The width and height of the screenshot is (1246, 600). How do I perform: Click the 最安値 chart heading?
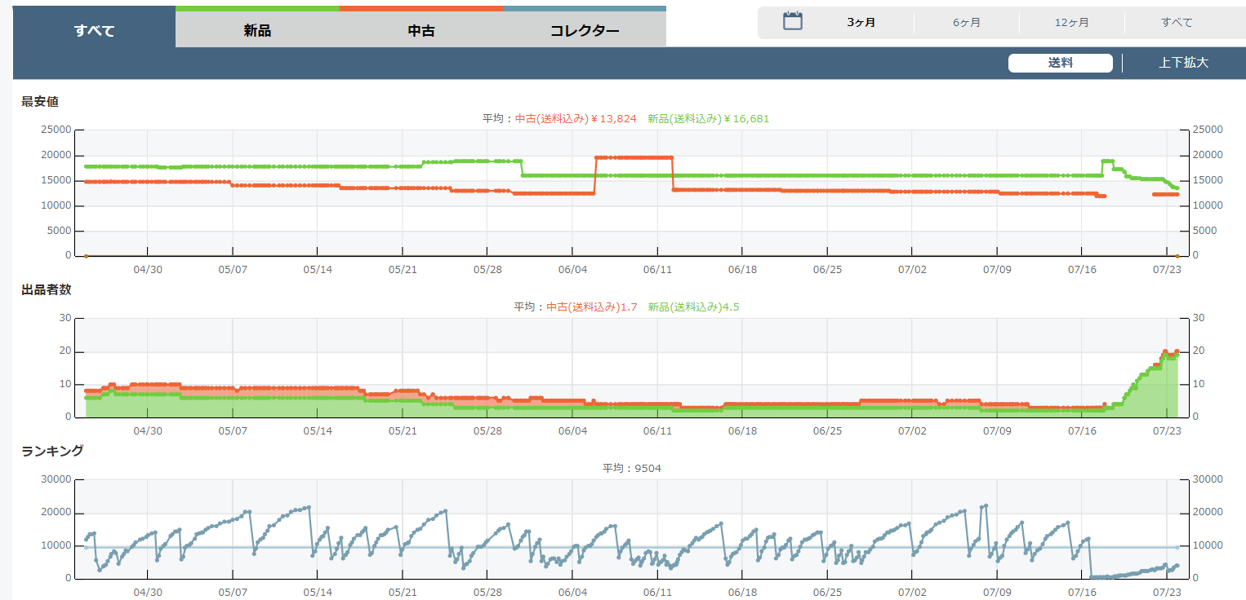coord(40,102)
